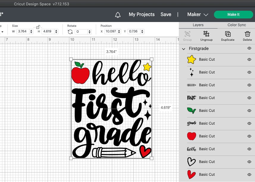
Task: Collapse the Firstgrade layer group
Action: tap(183, 48)
